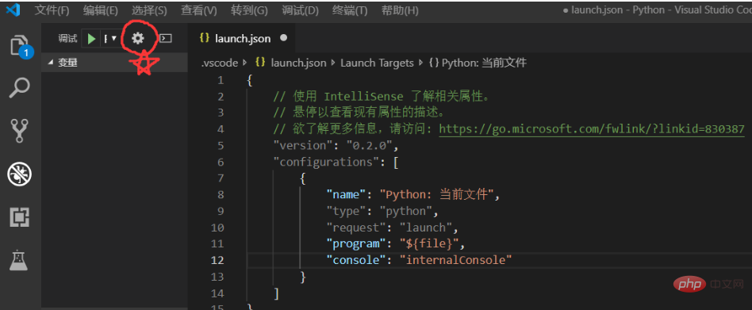Click launch.json in the breadcrumb
Image resolution: width=752 pixels, height=310 pixels.
tap(290, 63)
